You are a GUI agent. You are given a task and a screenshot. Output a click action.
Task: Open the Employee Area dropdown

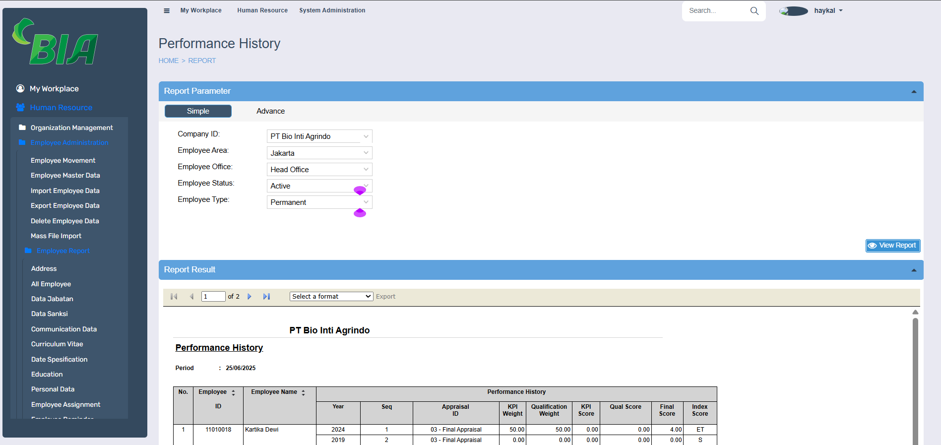[x=319, y=153]
